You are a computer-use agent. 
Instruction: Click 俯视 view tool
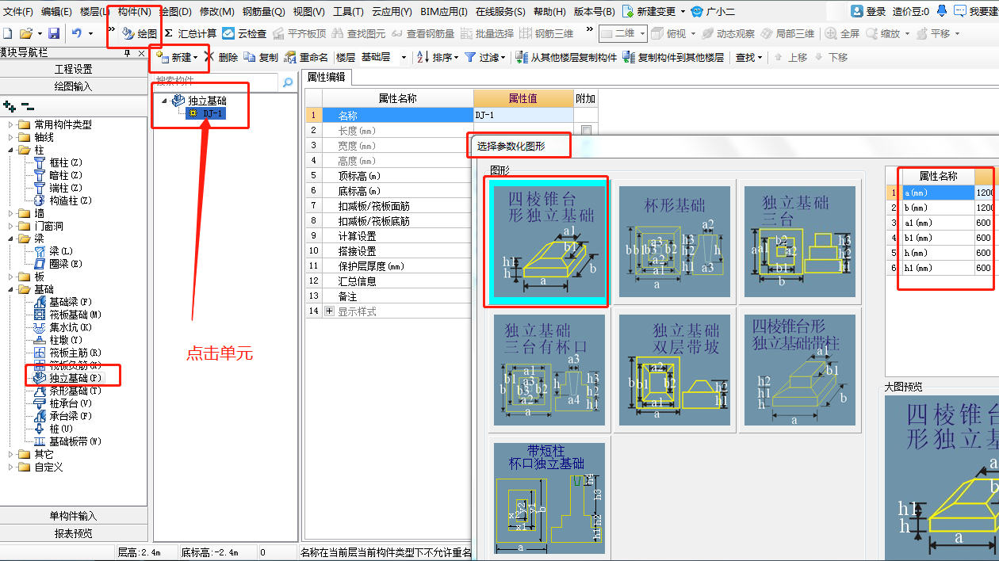[x=674, y=34]
